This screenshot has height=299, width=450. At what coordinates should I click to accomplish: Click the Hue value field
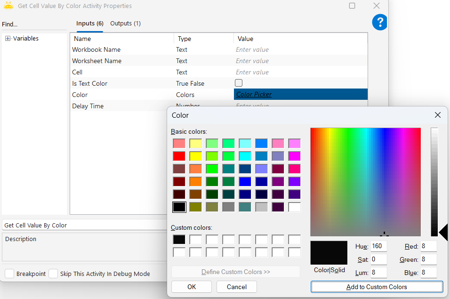point(378,246)
